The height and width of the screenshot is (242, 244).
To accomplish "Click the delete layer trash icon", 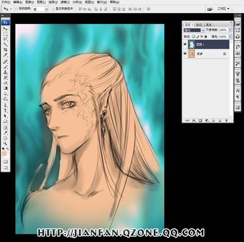I will pyautogui.click(x=226, y=121).
